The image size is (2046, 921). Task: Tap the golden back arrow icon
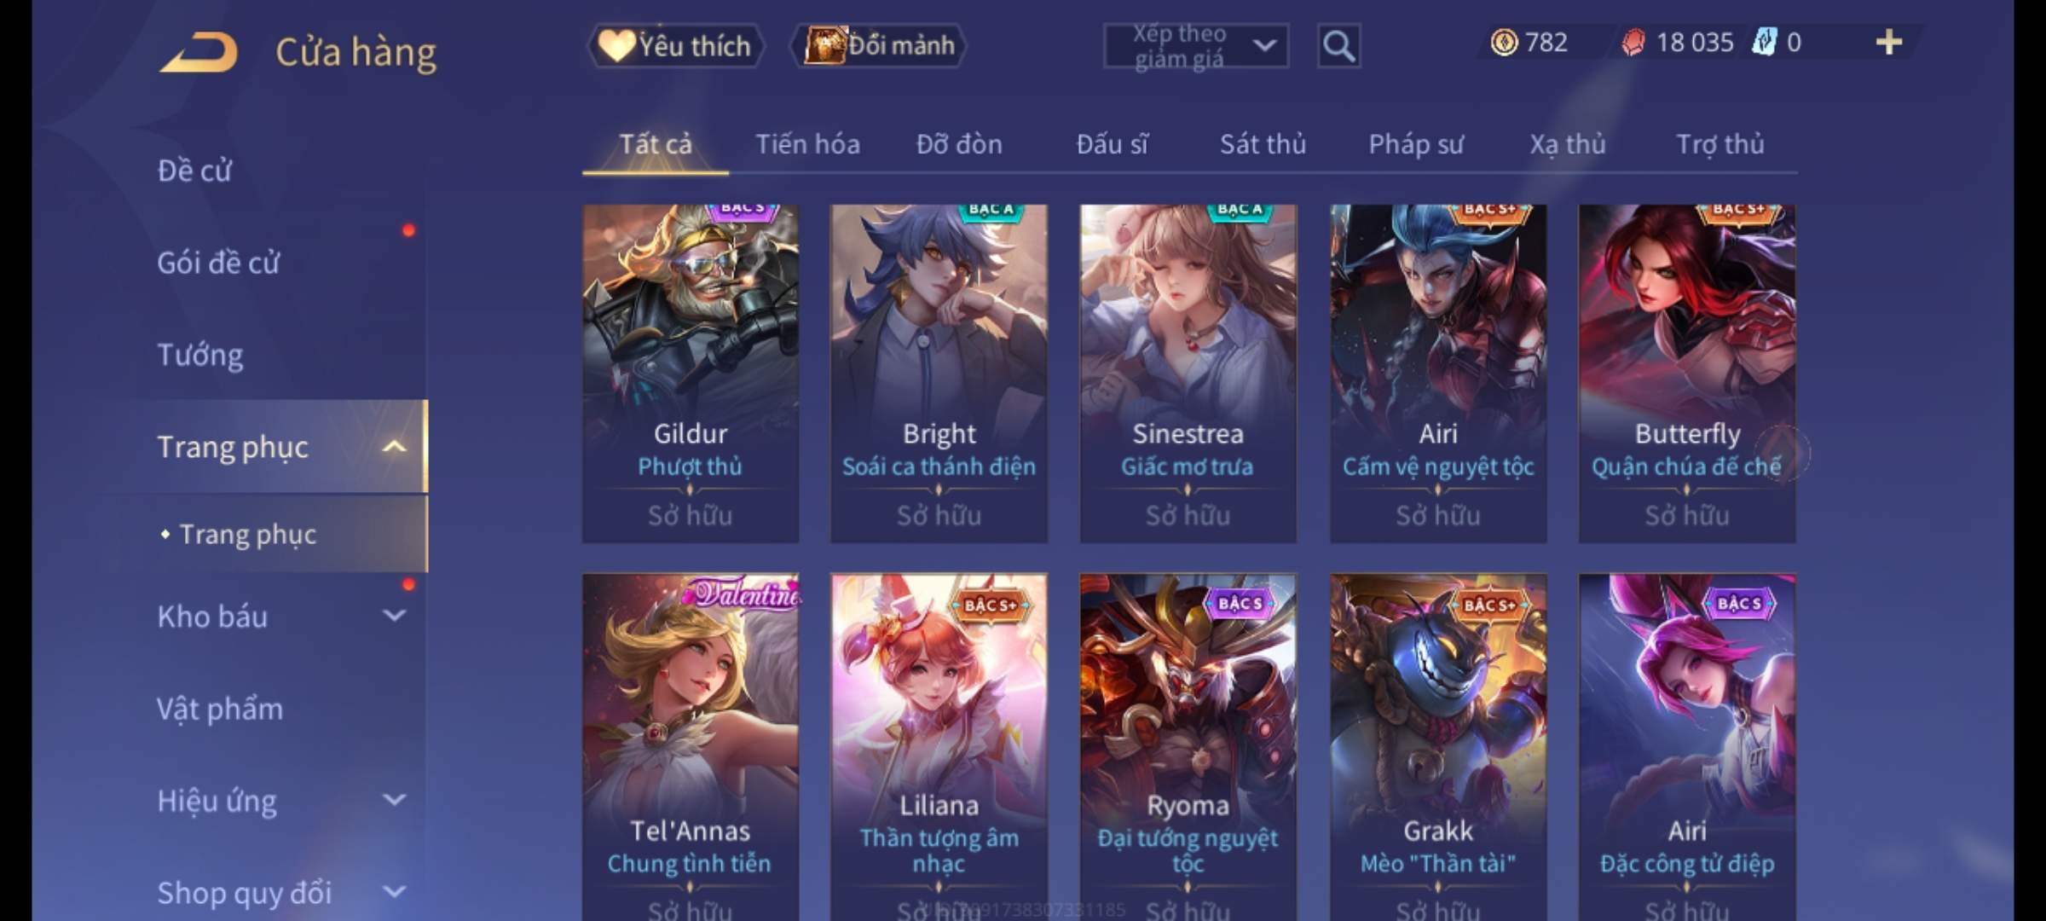pos(199,52)
